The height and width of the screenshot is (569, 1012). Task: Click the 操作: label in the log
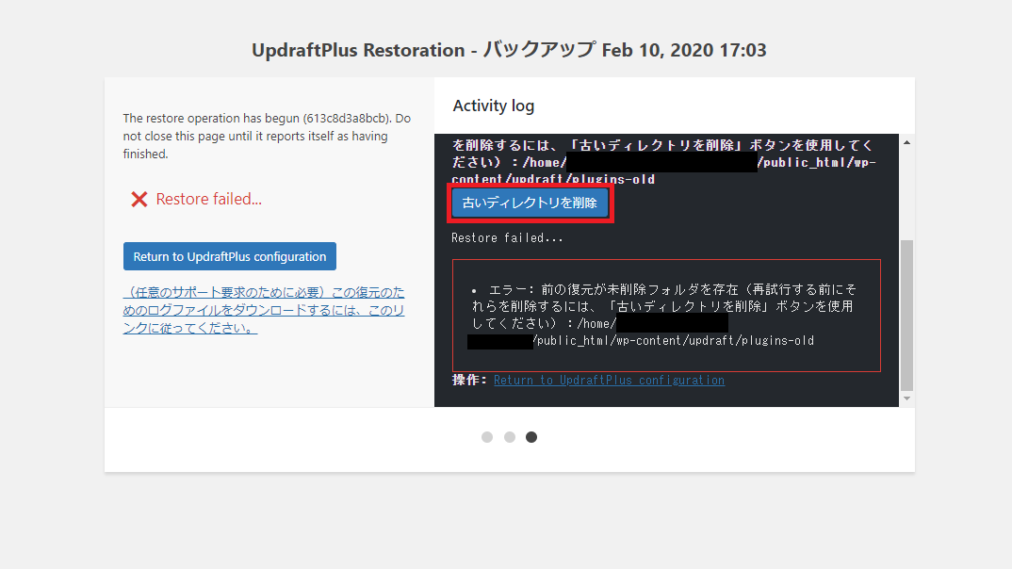469,380
